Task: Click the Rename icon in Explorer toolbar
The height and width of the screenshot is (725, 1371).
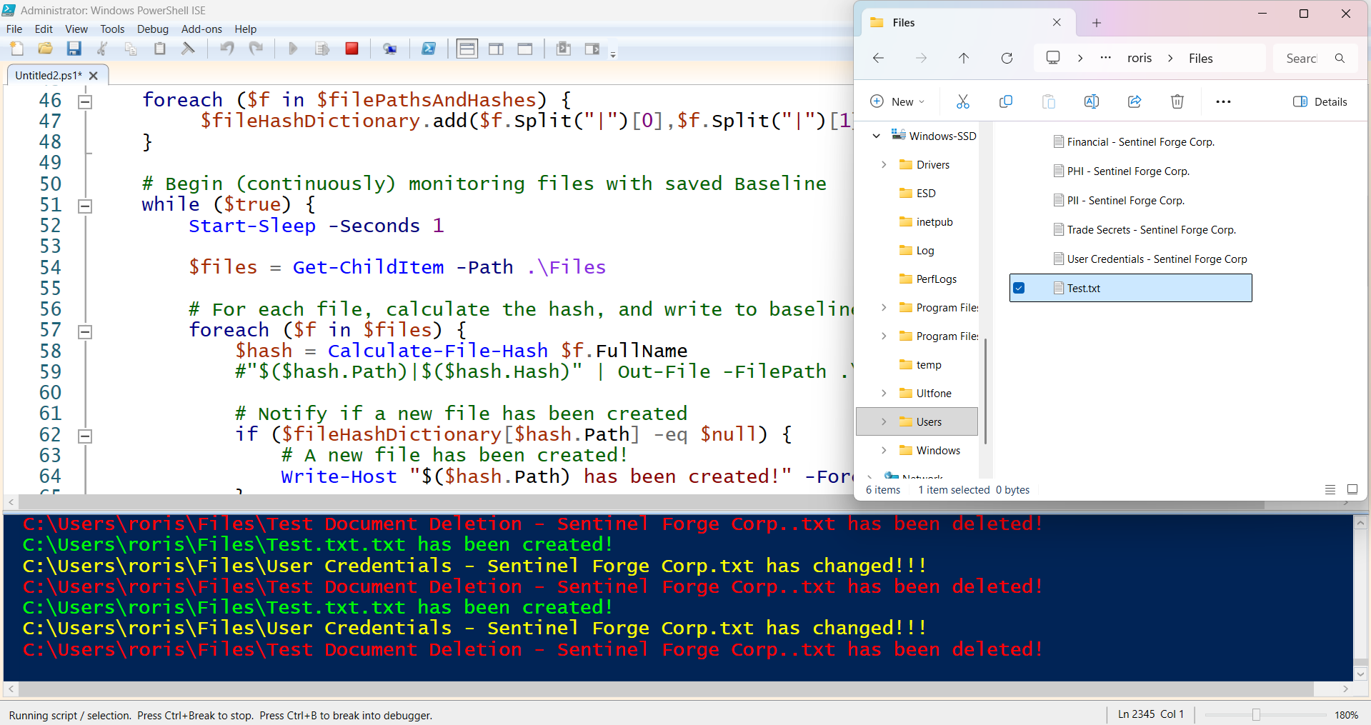Action: pos(1091,101)
